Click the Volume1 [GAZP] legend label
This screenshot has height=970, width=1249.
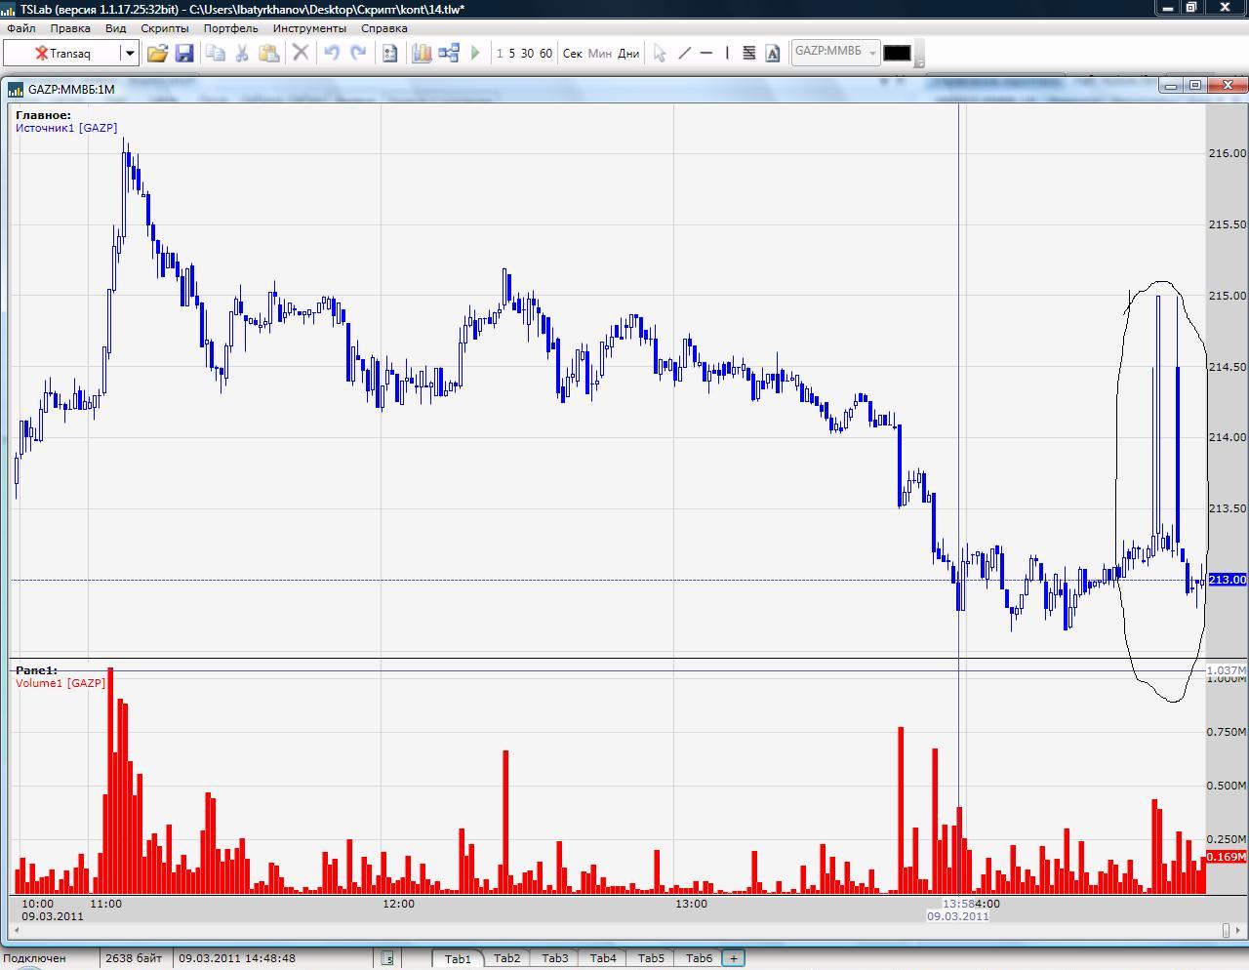coord(60,683)
